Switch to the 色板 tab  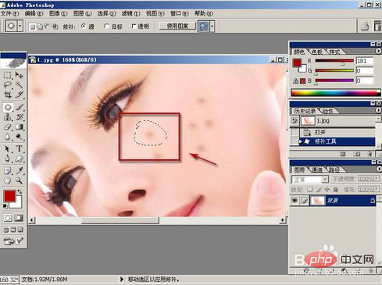[x=316, y=52]
